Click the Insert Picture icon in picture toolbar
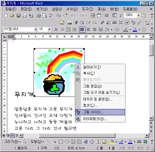 coord(62,23)
